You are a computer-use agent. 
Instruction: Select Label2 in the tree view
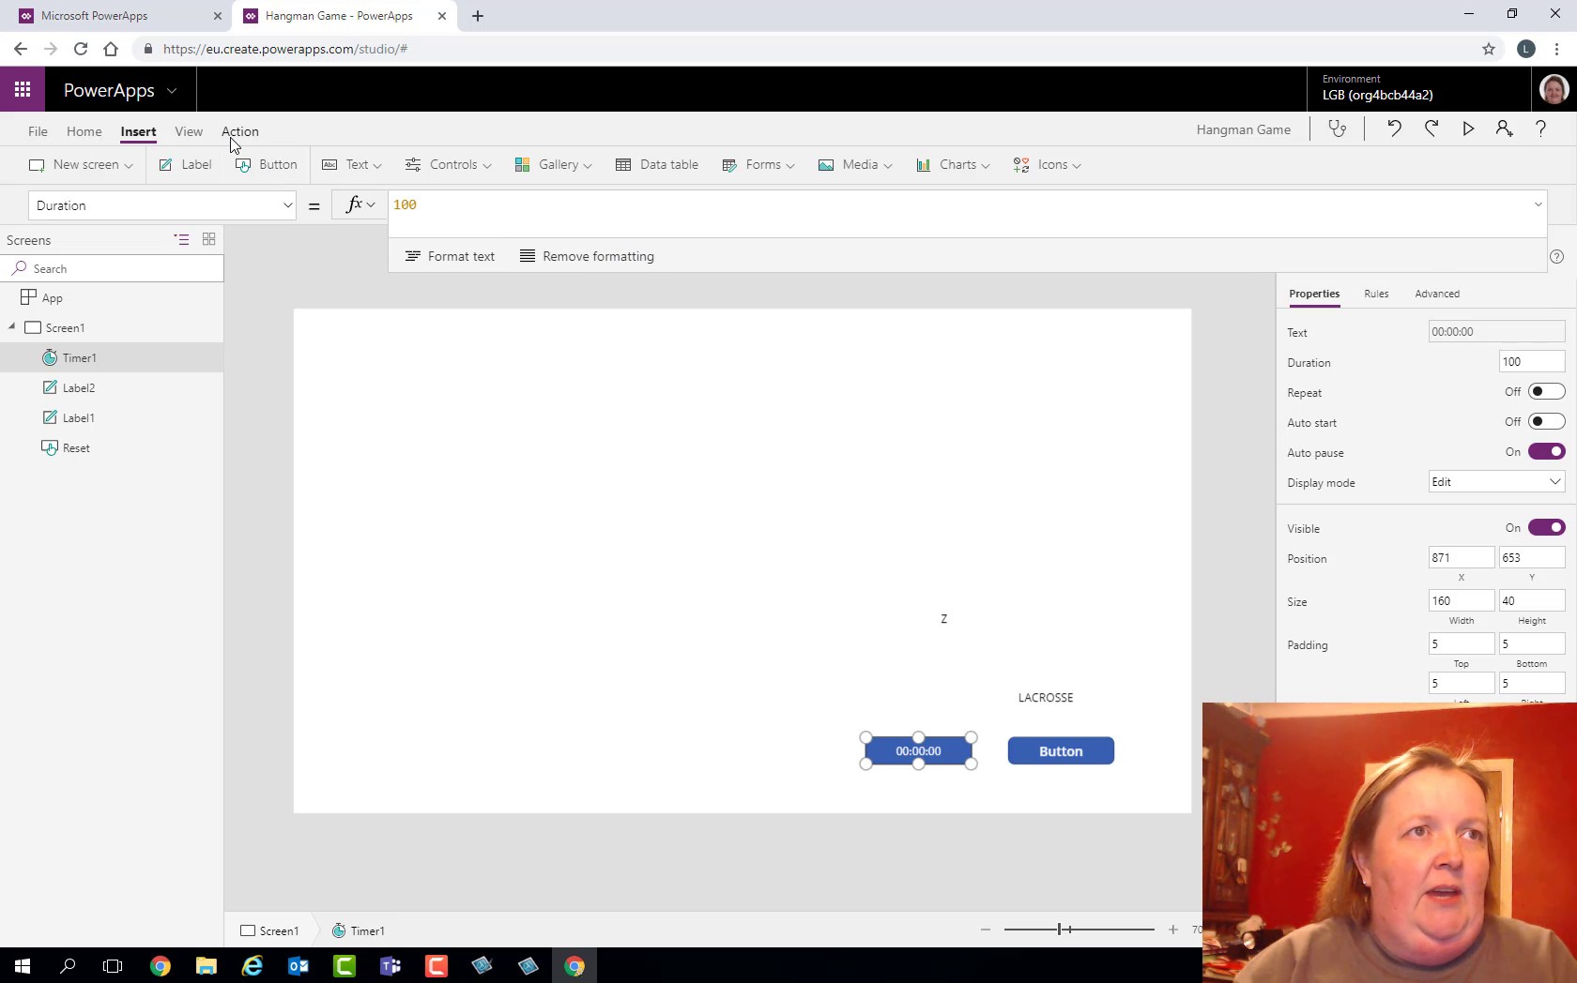coord(112,387)
